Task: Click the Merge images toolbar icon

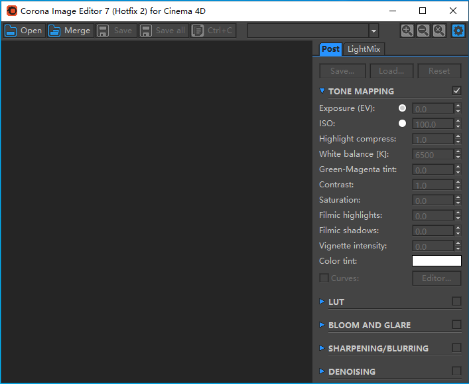Action: pos(54,31)
